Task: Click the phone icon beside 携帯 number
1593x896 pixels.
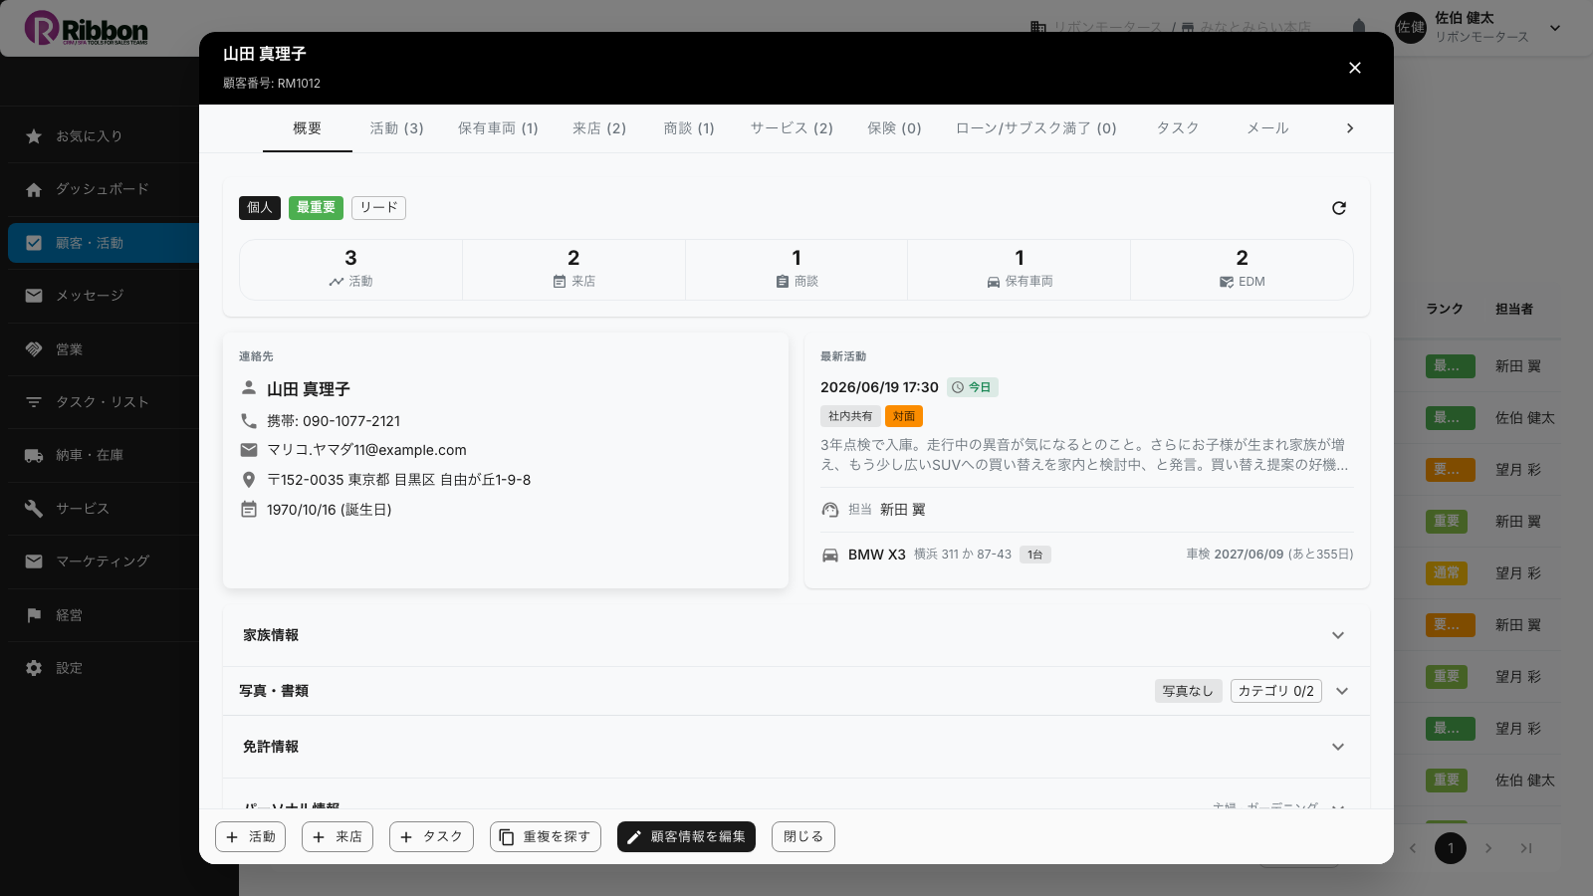Action: tap(249, 420)
